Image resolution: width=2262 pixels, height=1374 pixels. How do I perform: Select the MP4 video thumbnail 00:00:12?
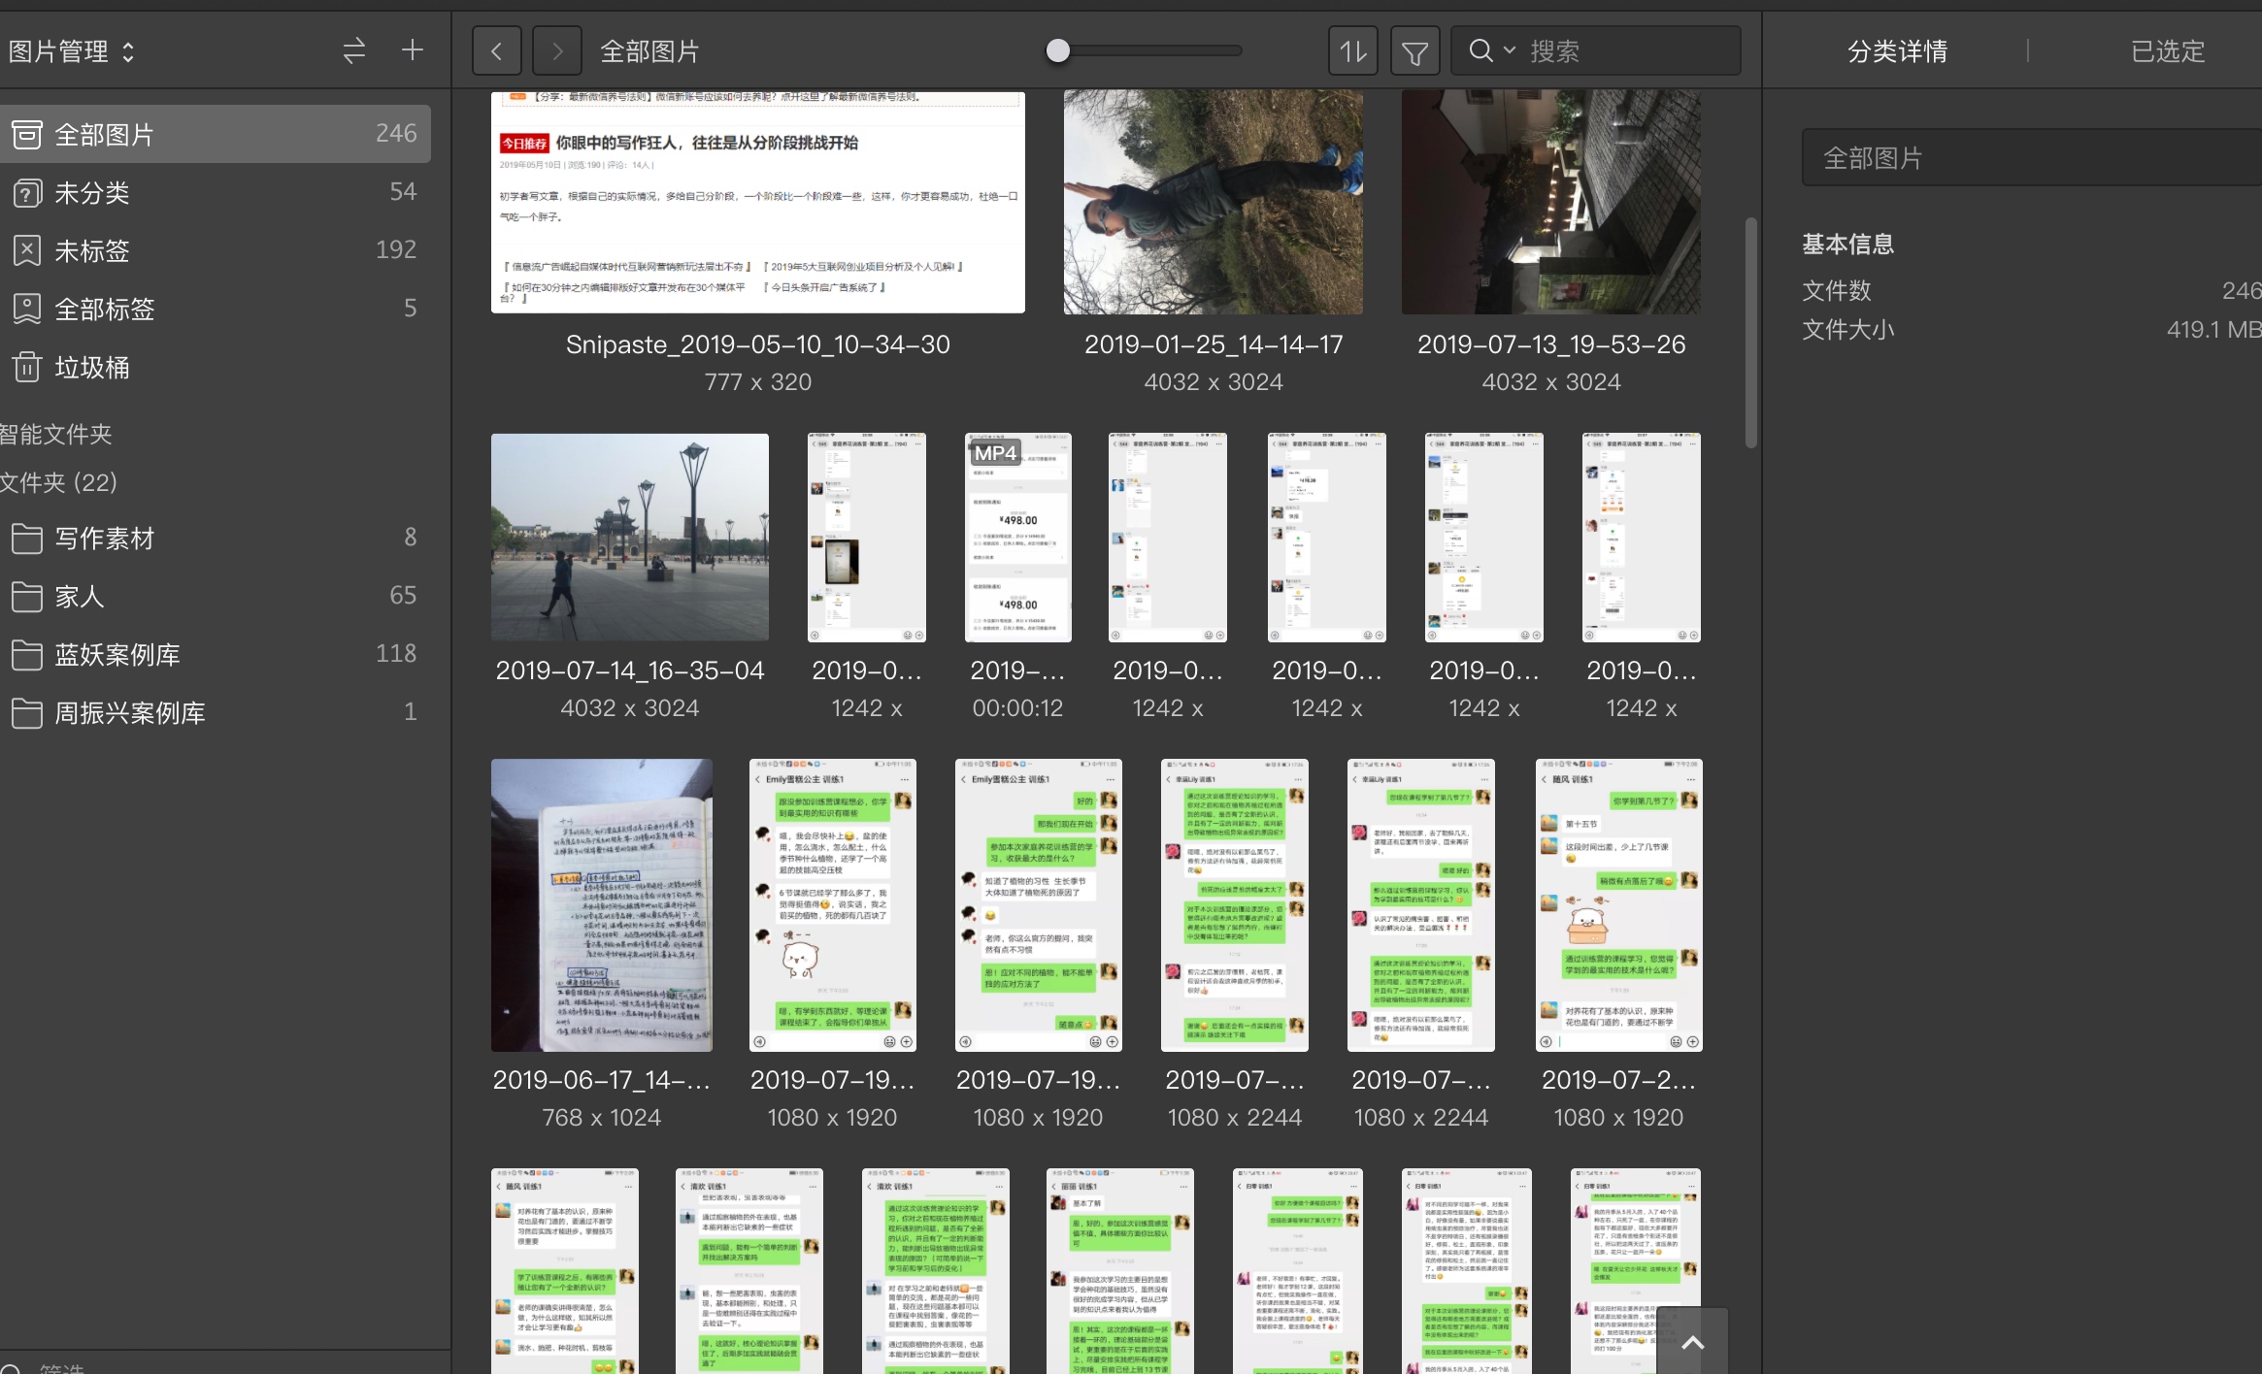[x=1018, y=538]
